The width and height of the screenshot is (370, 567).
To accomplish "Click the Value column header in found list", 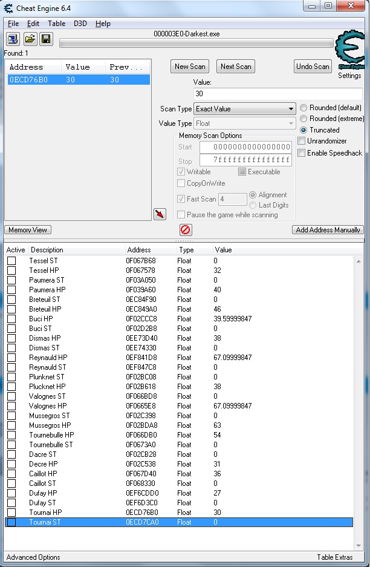I will pyautogui.click(x=84, y=67).
